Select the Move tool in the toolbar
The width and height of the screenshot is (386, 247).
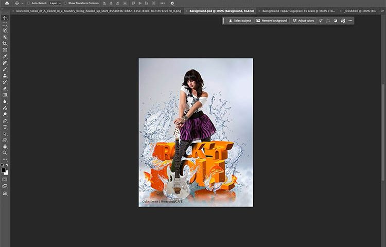point(5,18)
